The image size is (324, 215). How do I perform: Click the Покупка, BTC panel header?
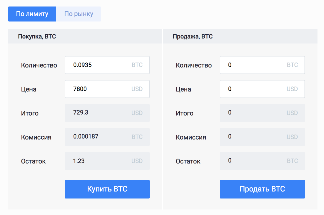click(37, 36)
